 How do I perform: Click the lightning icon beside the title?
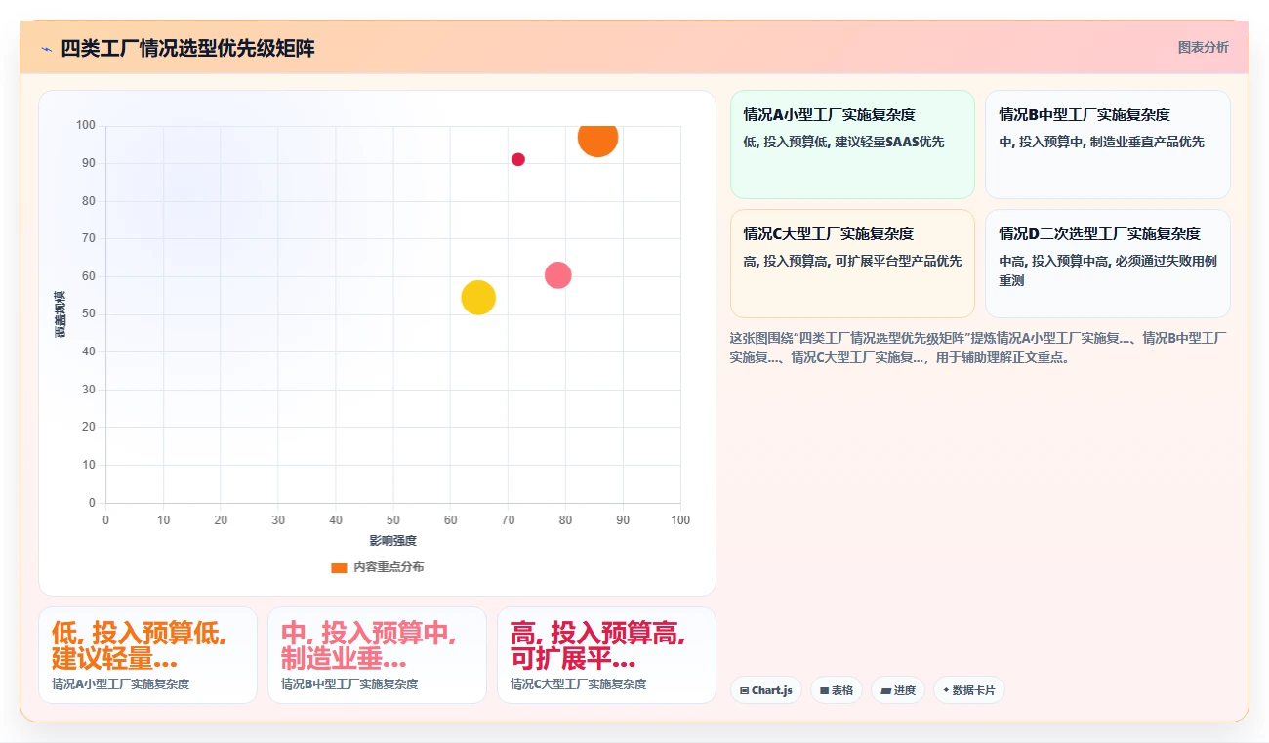[46, 49]
